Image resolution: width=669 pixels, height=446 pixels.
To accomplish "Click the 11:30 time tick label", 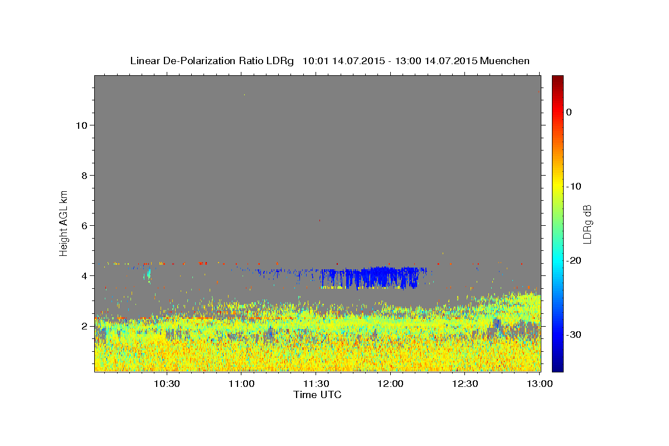I will 316,384.
